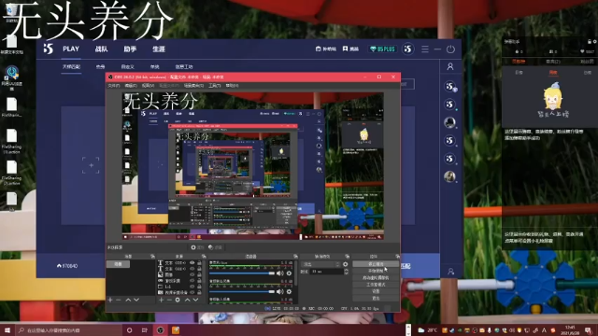Open transition properties gear beside fade dropdown
This screenshot has height=336, width=598.
[346, 264]
